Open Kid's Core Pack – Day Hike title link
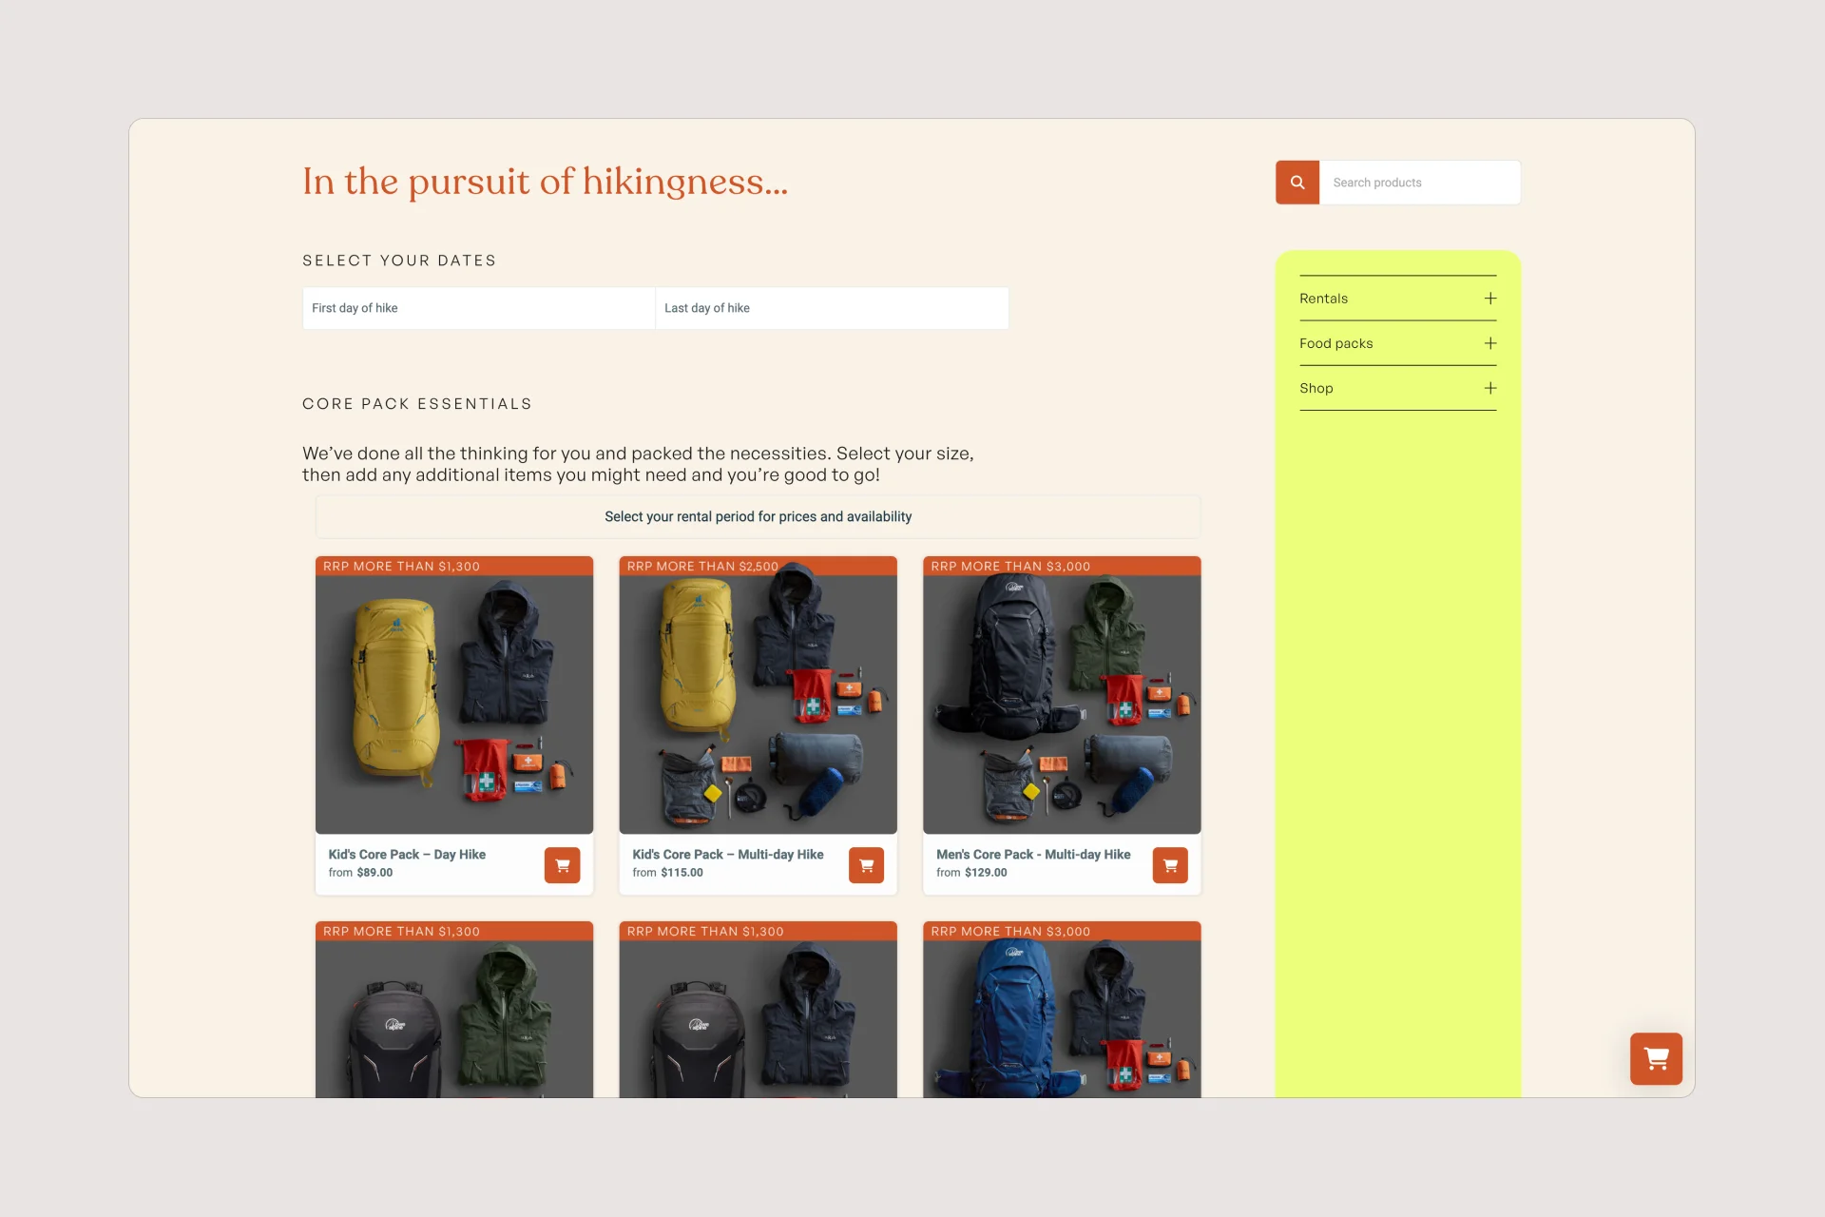This screenshot has width=1825, height=1217. click(x=407, y=855)
